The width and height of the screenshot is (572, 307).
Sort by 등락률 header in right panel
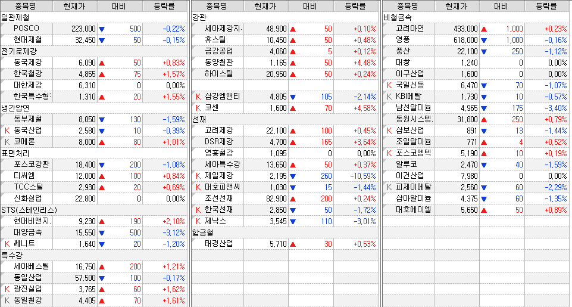click(x=546, y=7)
